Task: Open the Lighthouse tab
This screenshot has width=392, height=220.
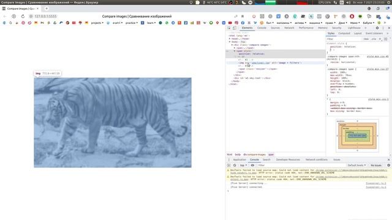Action: (354, 28)
